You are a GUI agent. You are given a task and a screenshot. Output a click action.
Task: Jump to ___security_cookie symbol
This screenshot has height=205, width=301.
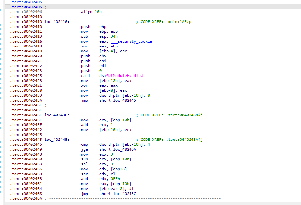click(x=131, y=41)
